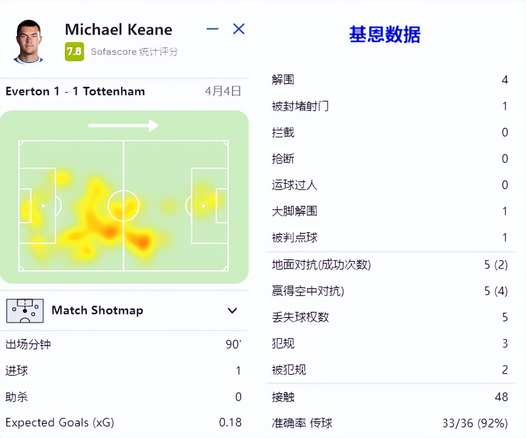
Task: Click the 4月4日 match date
Action: [223, 91]
